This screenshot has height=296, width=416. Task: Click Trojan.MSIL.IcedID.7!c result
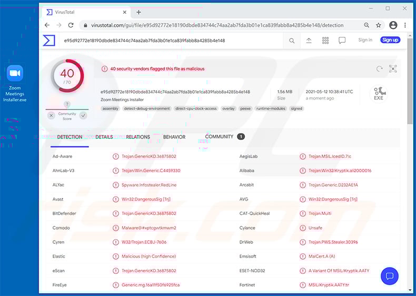coord(330,156)
